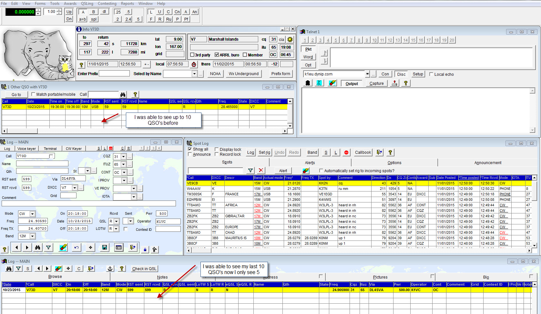Open the Awards menu
The height and width of the screenshot is (314, 541).
pyautogui.click(x=70, y=4)
